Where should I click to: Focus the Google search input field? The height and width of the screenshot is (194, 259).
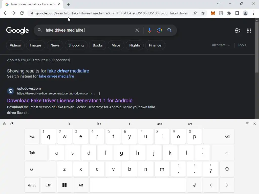coord(89,30)
